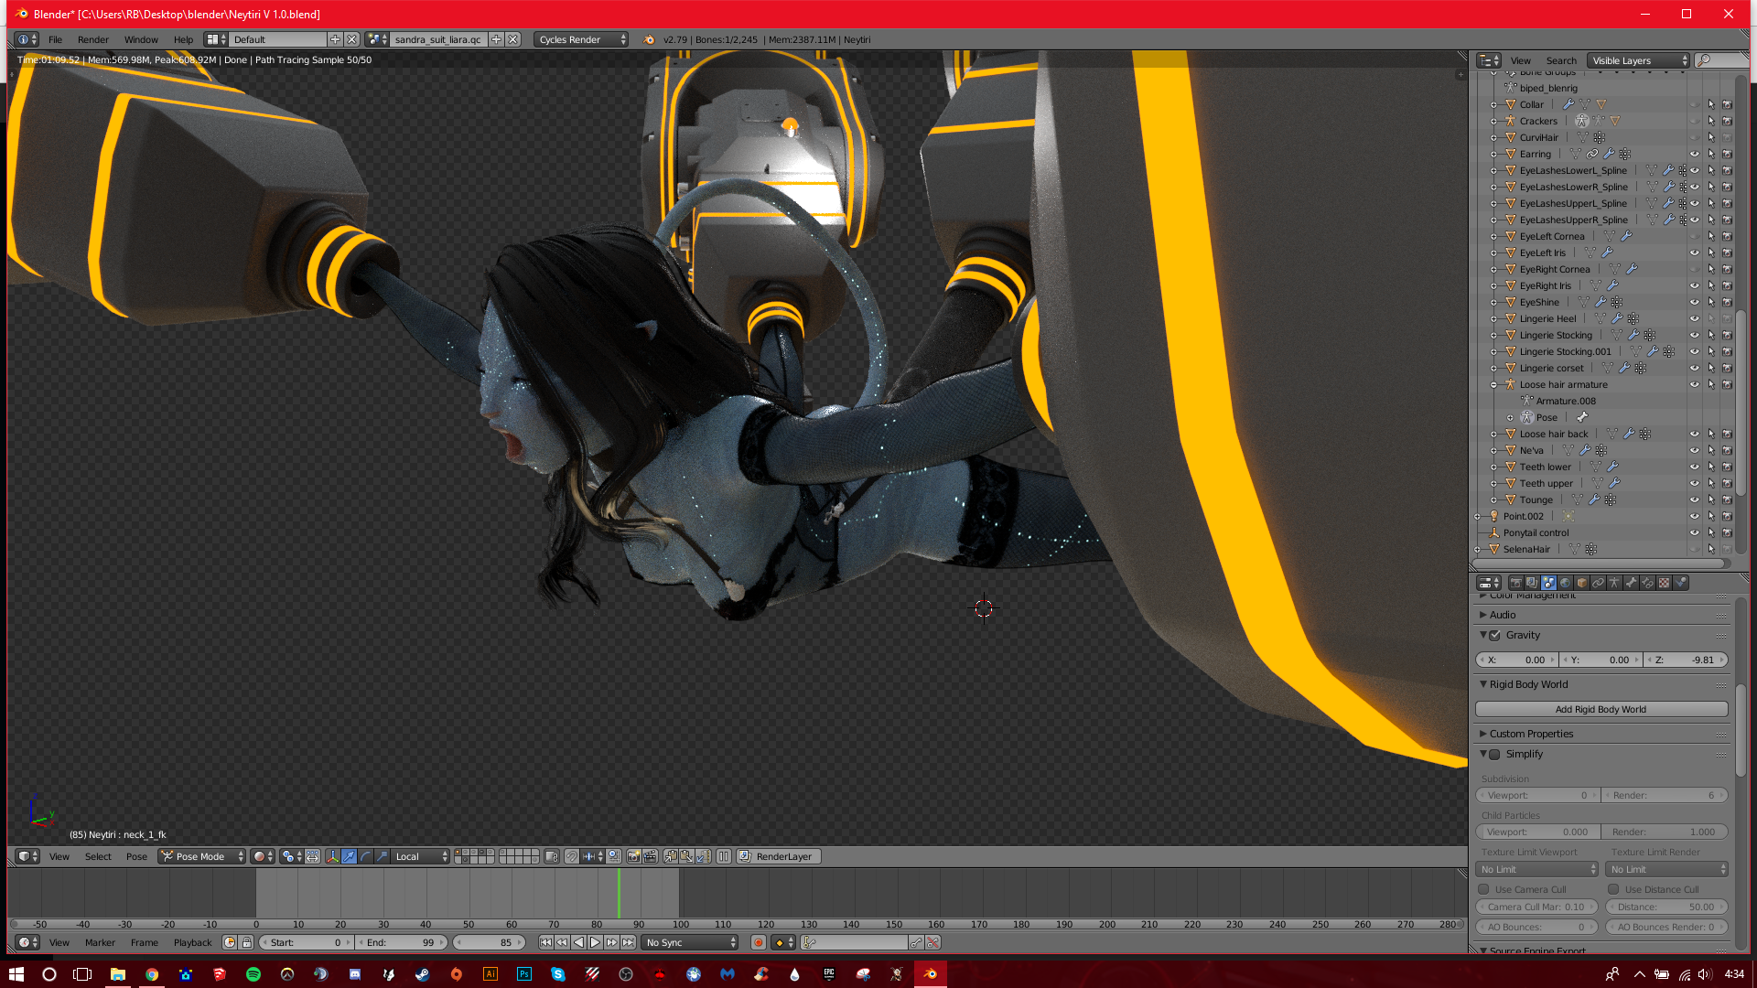Hide the Earring object in viewport
1757x988 pixels.
point(1694,154)
